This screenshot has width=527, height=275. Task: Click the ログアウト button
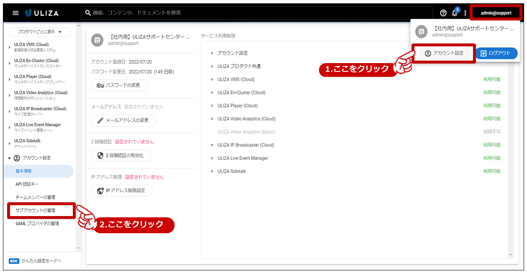[x=496, y=53]
